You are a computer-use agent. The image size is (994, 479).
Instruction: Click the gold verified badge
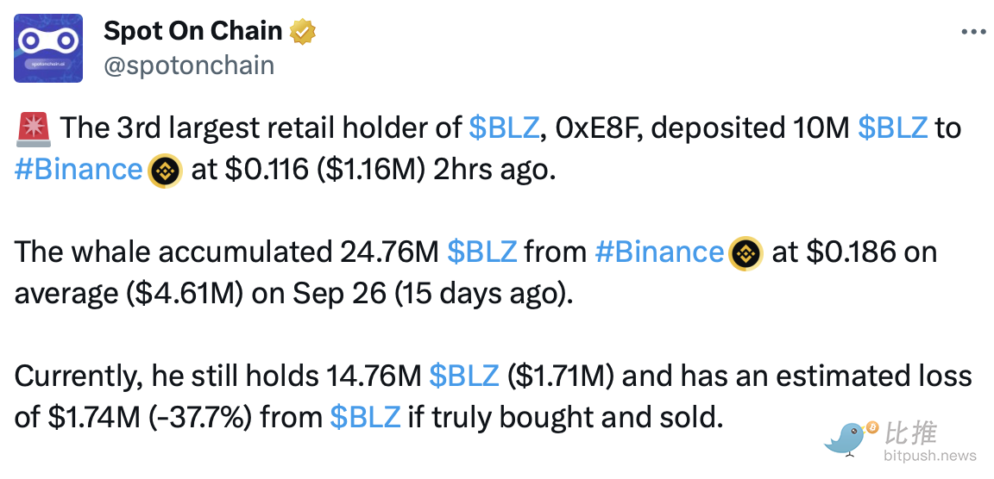pyautogui.click(x=302, y=32)
